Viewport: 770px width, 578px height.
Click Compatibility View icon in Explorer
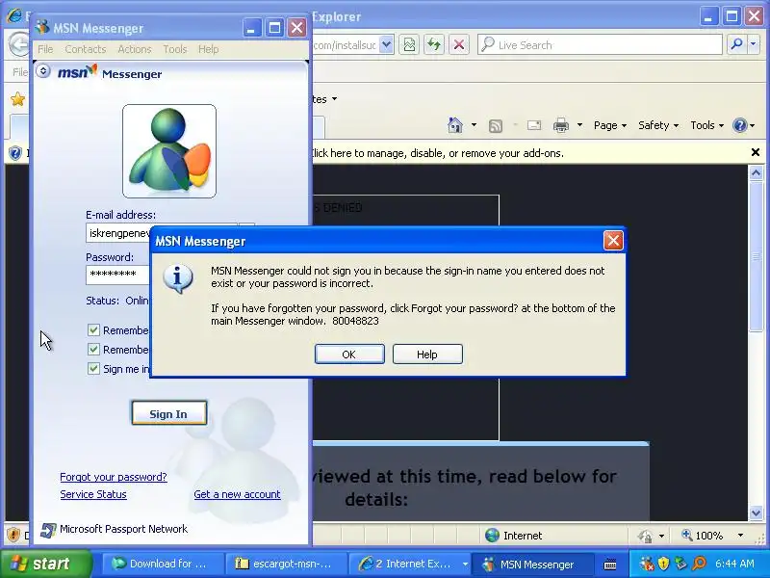[x=409, y=44]
